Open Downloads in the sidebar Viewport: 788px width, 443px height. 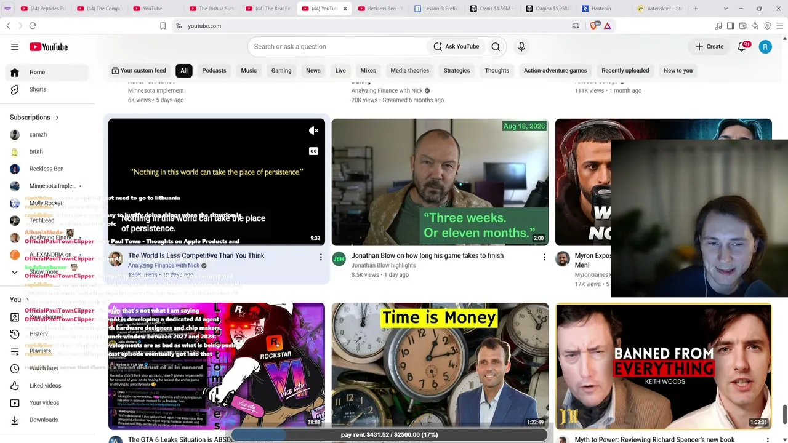[x=47, y=420]
